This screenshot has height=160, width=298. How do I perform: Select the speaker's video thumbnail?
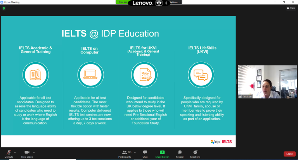267,82
